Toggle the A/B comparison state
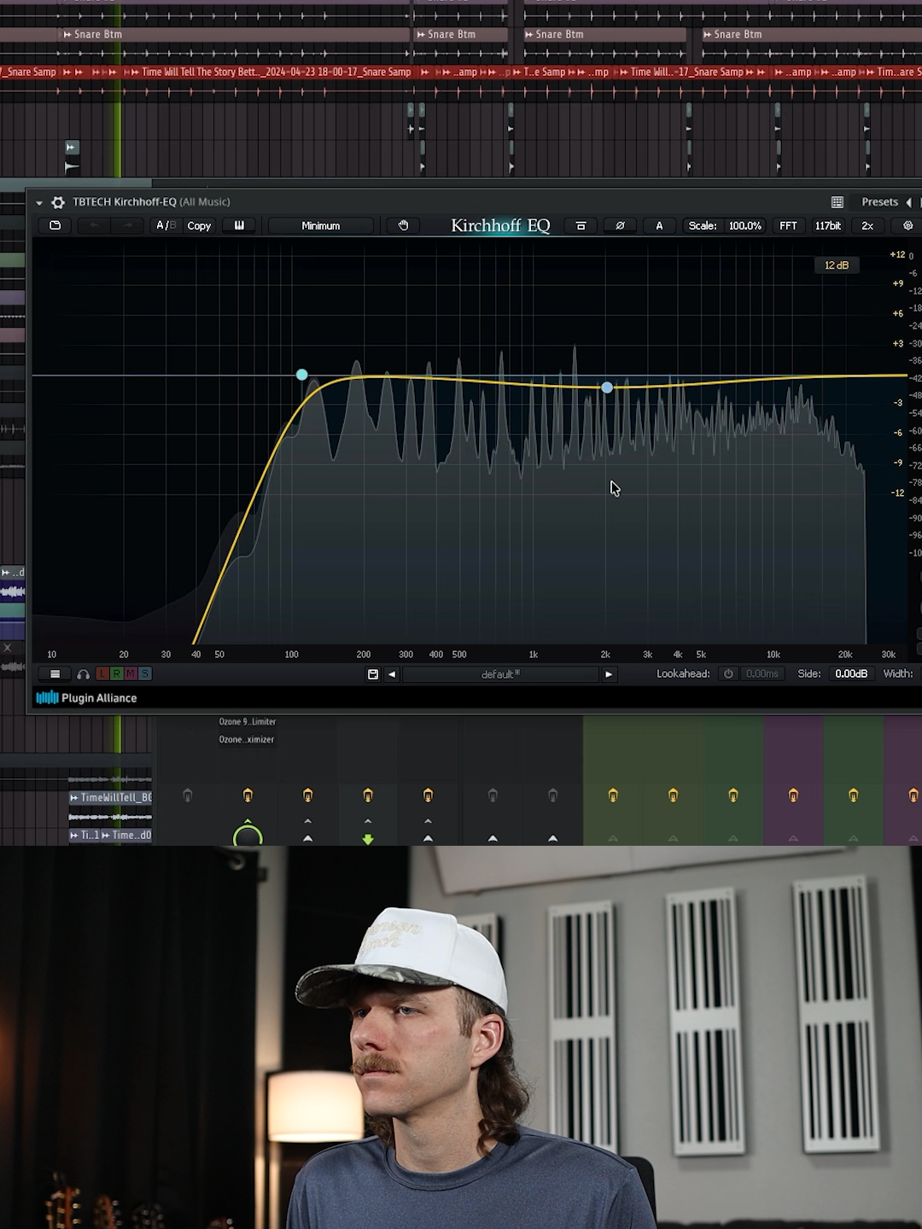This screenshot has width=922, height=1229. click(166, 225)
